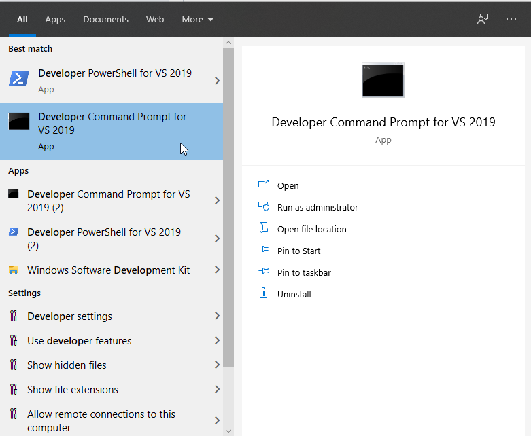Select Developer PowerShell for VS 2019 (2) text

104,238
